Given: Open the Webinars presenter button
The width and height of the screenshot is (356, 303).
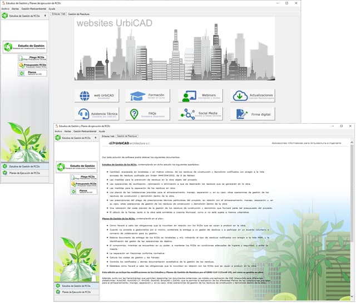Looking at the screenshot, I should (x=200, y=96).
